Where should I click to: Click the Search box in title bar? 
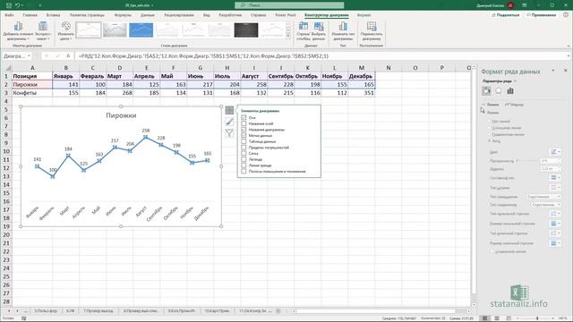click(289, 5)
